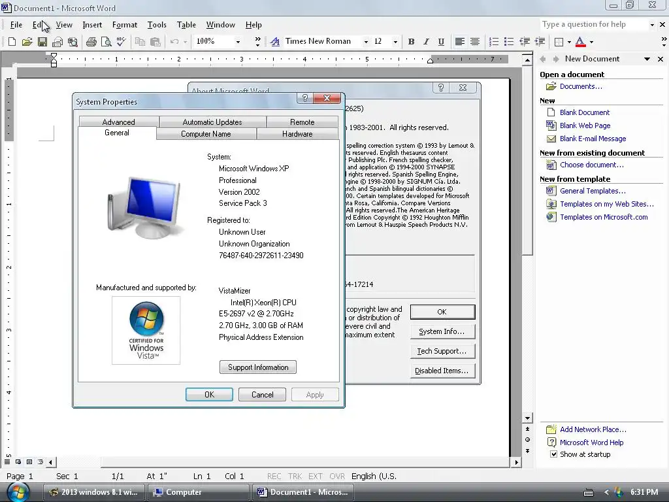
Task: Apply bulleted list formatting
Action: [509, 41]
